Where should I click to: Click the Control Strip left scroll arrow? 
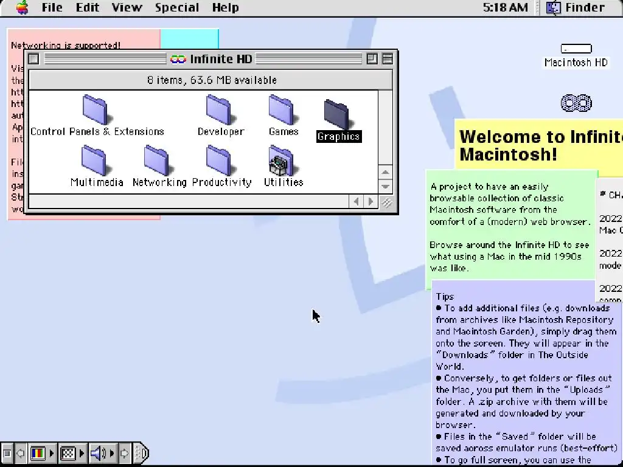[21, 453]
